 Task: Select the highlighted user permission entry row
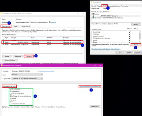[43, 42]
